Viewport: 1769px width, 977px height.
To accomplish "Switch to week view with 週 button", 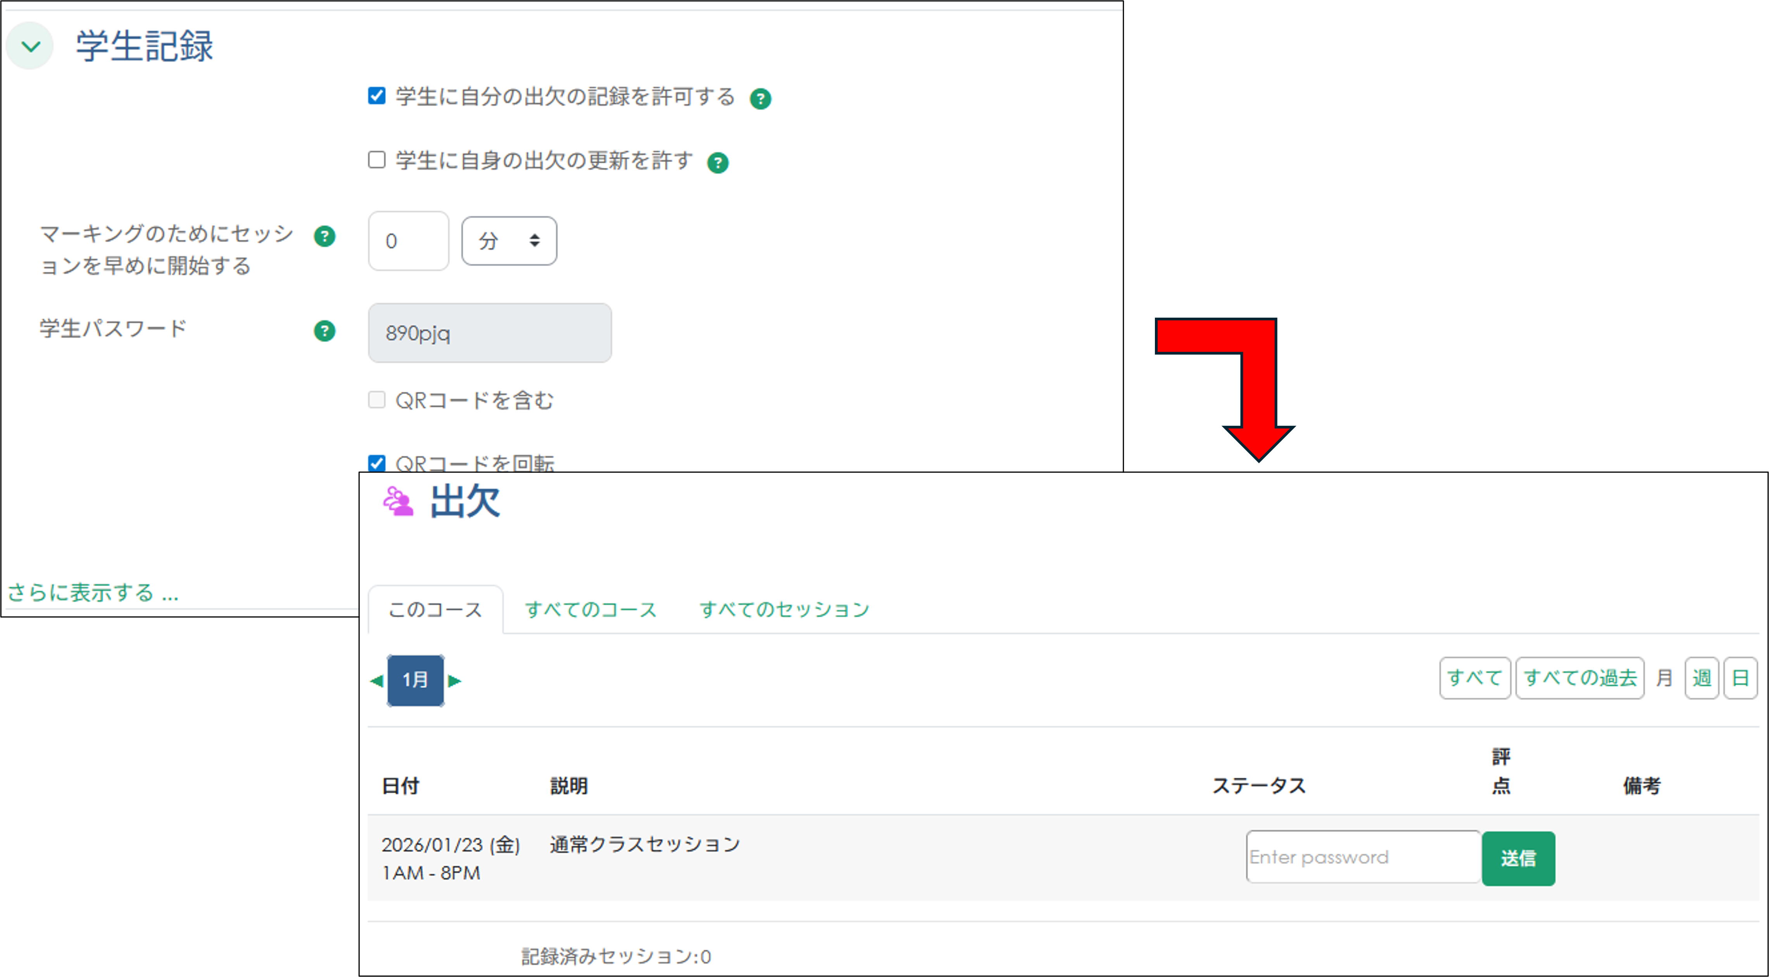I will point(1702,678).
